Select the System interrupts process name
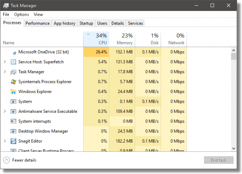 coord(35,121)
